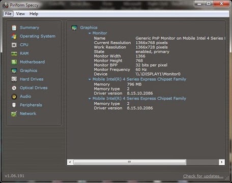This screenshot has width=232, height=183.
Task: Click version text 'v1.06.191'
Action: tap(14, 176)
